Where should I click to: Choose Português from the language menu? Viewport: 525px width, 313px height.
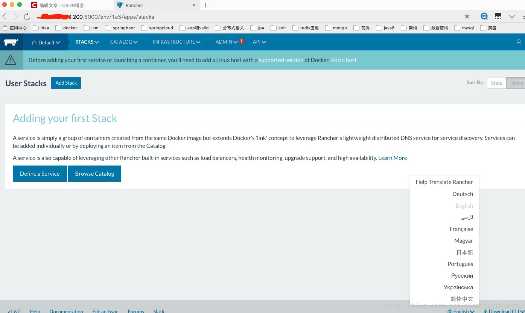point(444,264)
